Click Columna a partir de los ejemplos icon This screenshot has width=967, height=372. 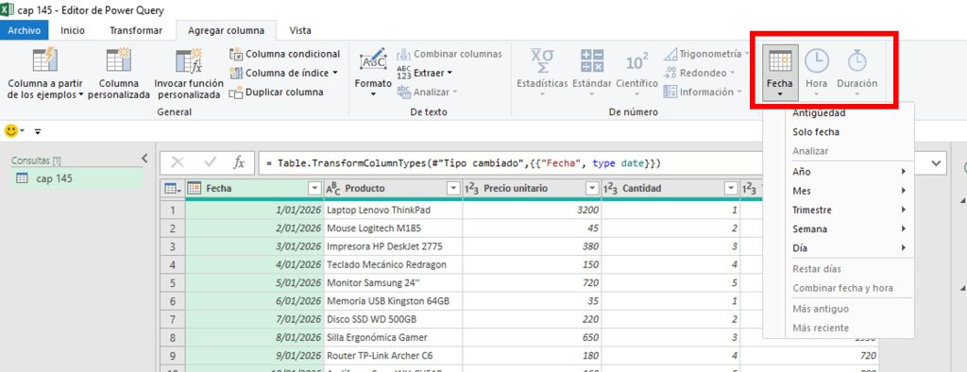point(45,59)
